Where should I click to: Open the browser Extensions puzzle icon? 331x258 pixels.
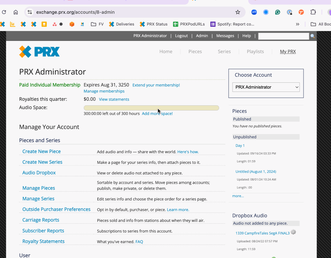pyautogui.click(x=313, y=12)
